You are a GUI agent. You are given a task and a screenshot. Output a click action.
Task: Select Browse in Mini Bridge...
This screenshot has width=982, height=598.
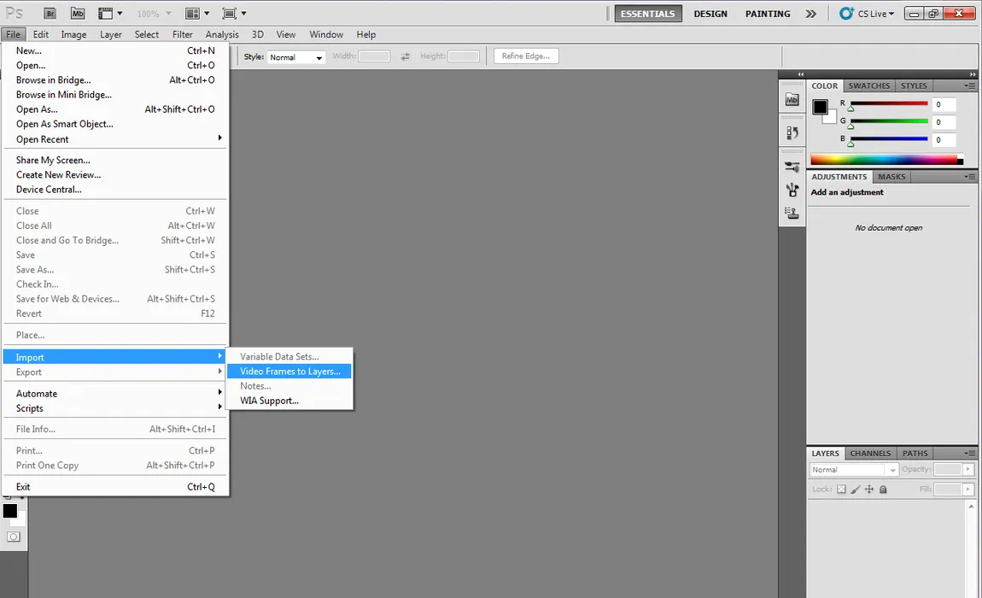click(x=115, y=95)
